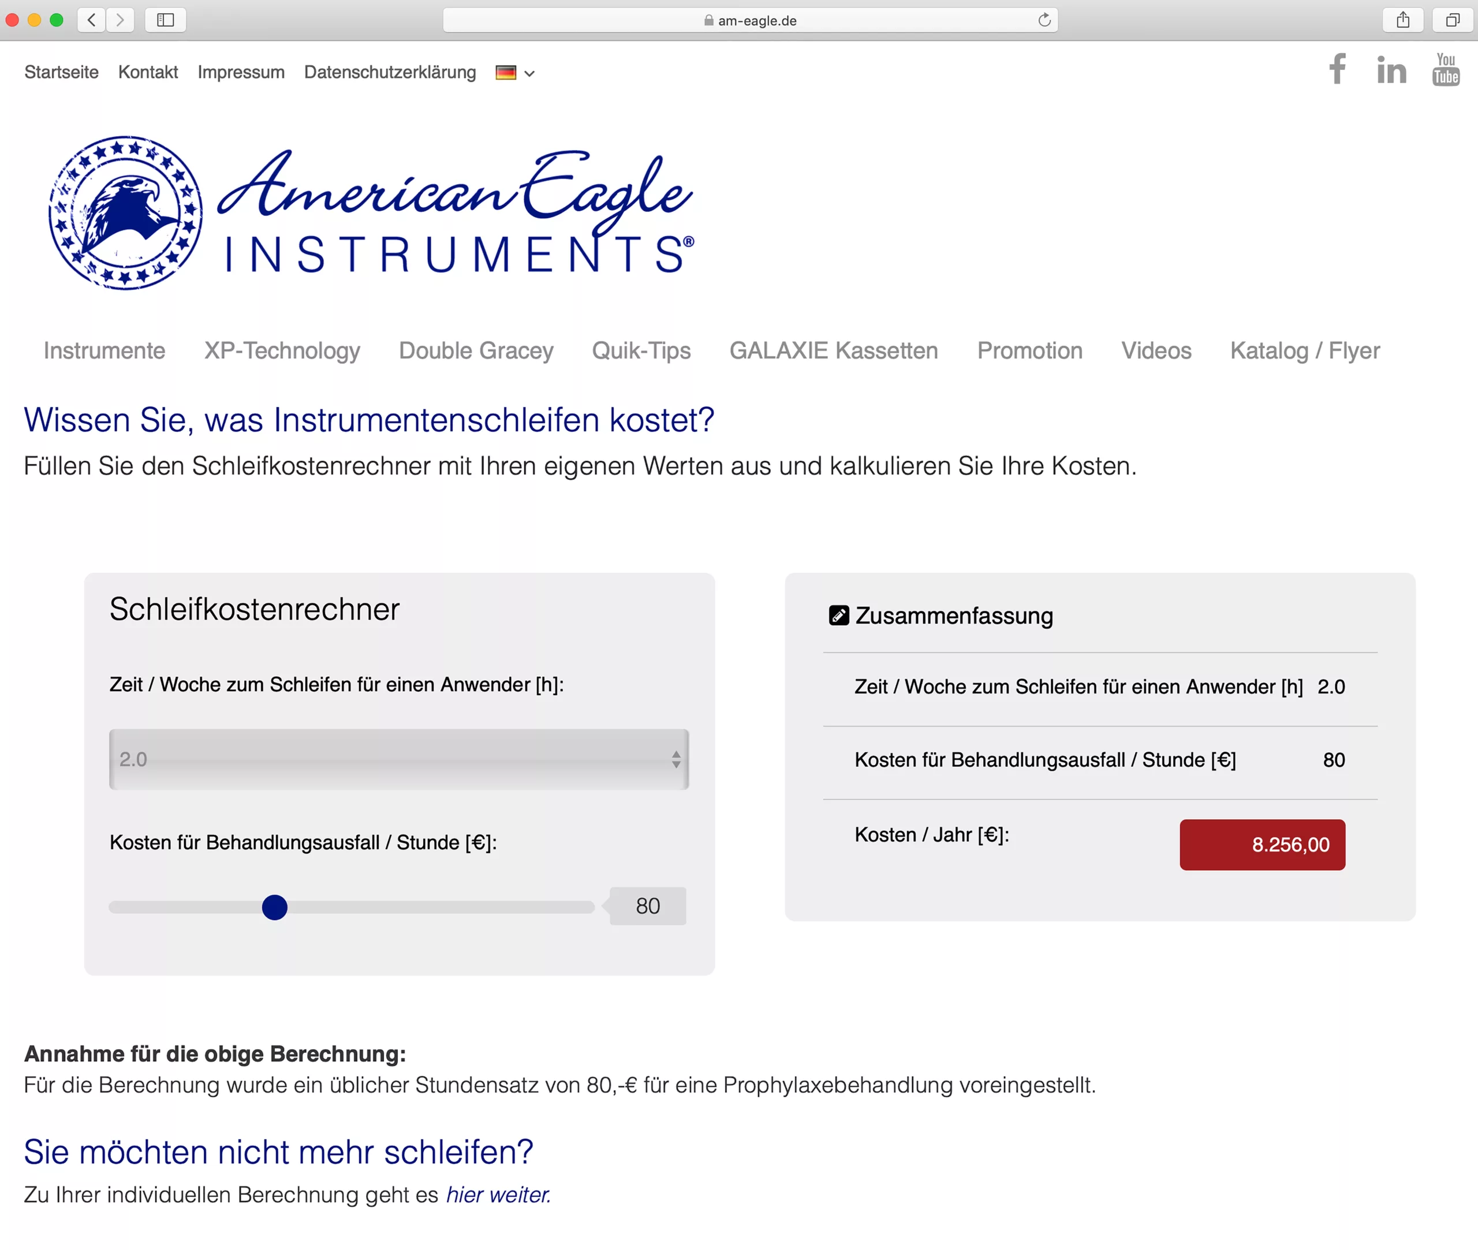Open the Katalog / Flyer menu
Viewport: 1478px width, 1250px height.
1305,351
